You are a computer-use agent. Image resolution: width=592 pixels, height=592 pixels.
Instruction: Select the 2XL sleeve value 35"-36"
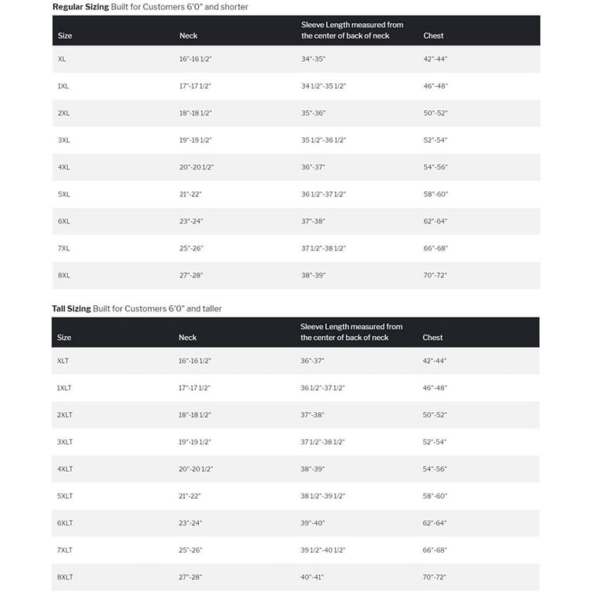(x=313, y=113)
